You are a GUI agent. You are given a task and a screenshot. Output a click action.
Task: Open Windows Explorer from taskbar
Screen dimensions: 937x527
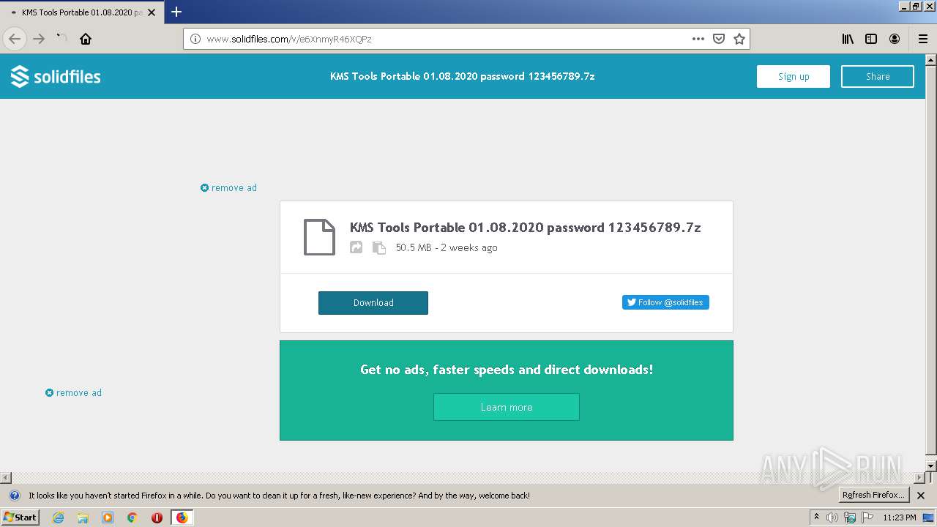click(x=83, y=517)
